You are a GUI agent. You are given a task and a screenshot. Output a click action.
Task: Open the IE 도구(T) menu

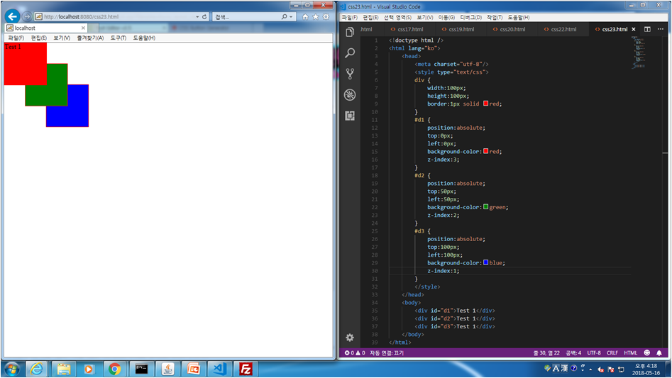point(119,38)
